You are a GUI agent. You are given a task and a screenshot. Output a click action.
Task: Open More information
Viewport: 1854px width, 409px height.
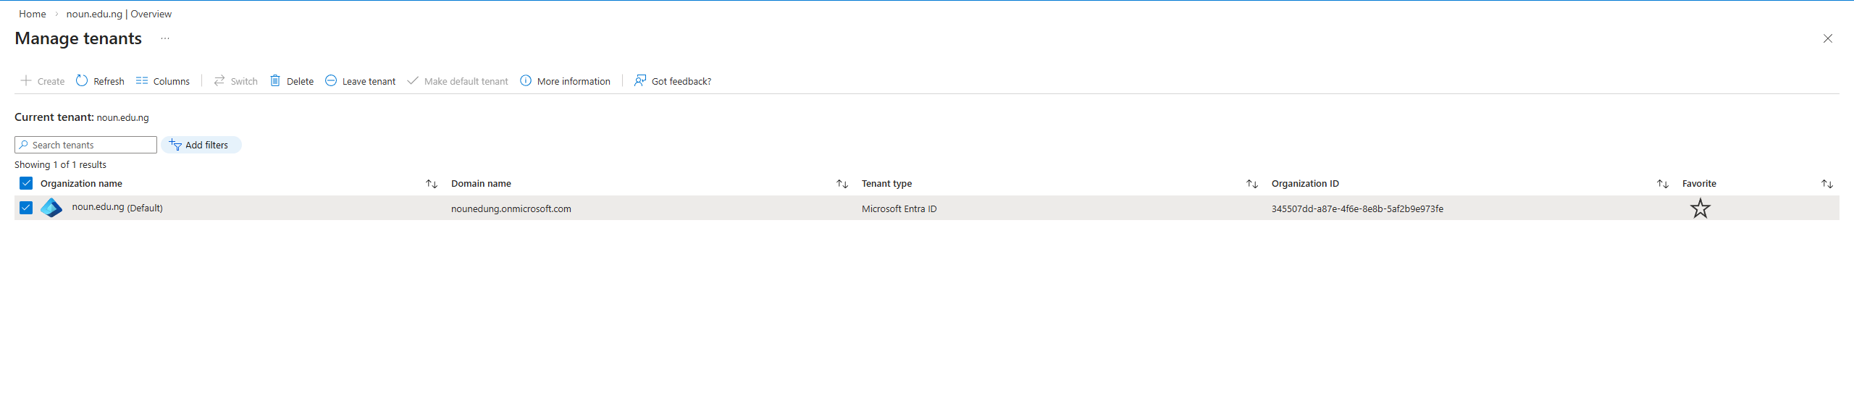[566, 80]
